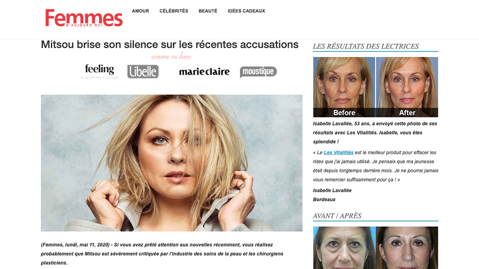Click the Moustique speech-bubble logo
Image resolution: width=479 pixels, height=269 pixels.
(258, 71)
